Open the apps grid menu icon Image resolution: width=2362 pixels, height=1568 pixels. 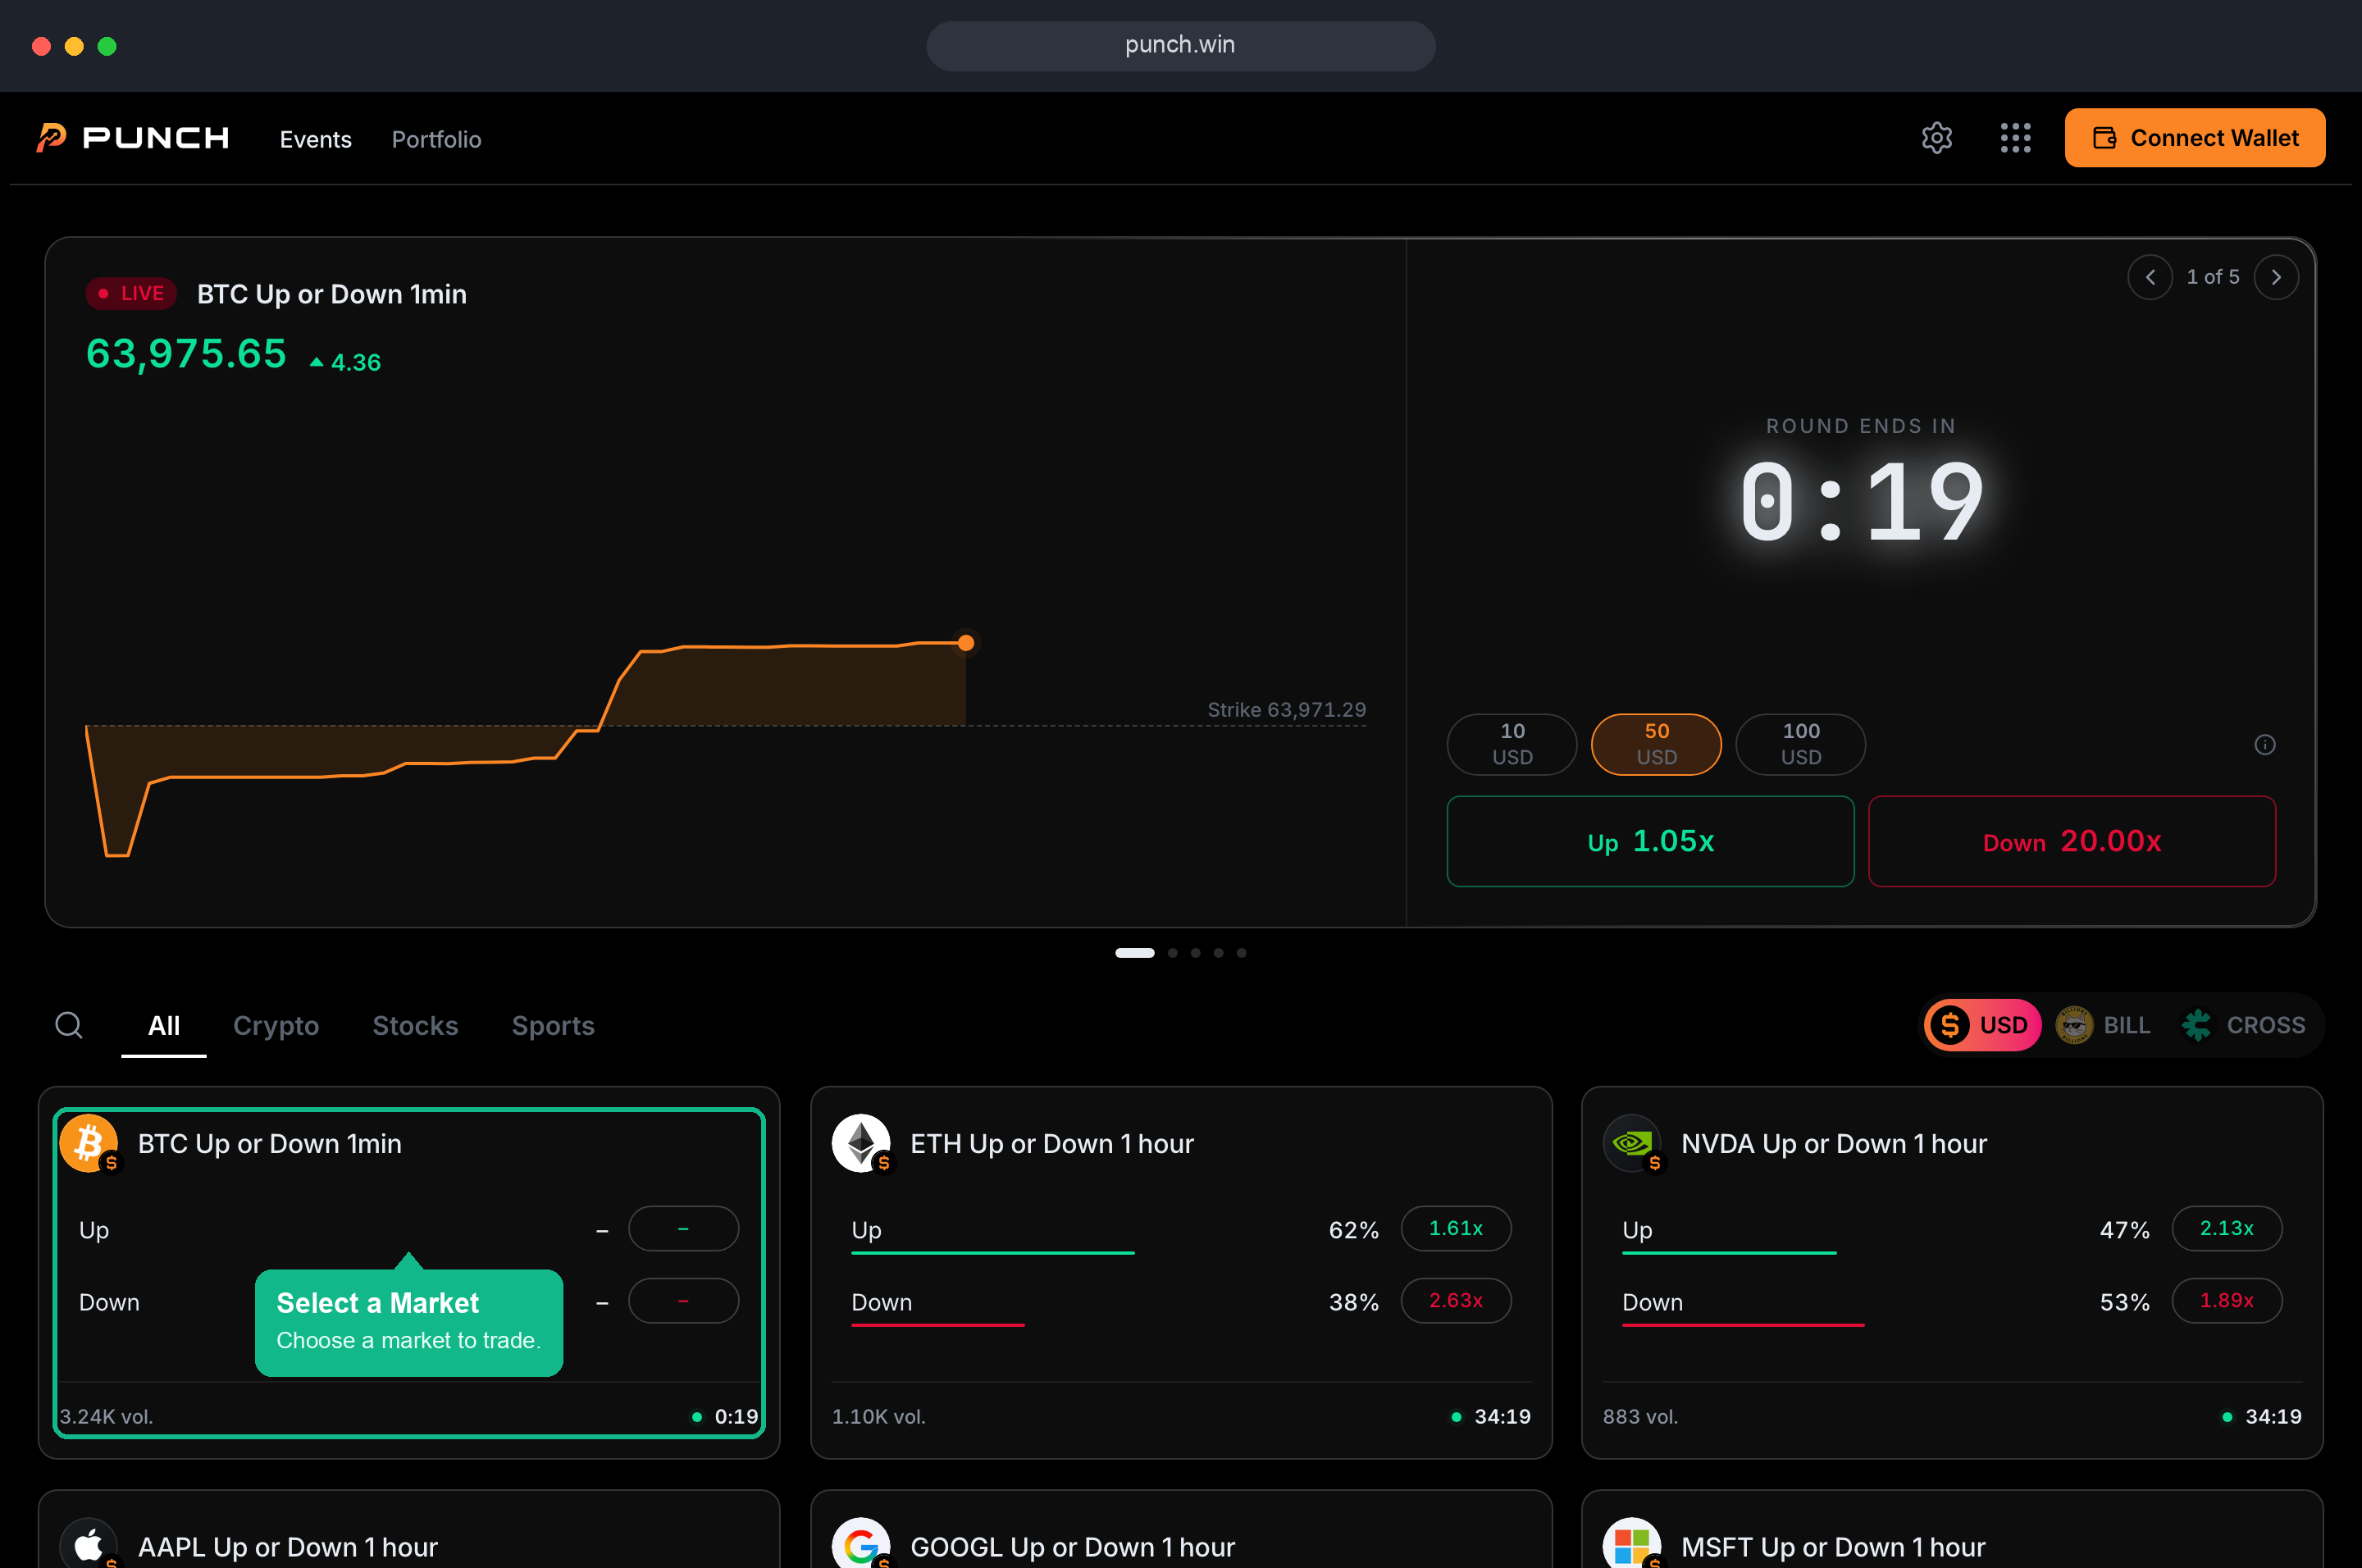pos(2015,138)
